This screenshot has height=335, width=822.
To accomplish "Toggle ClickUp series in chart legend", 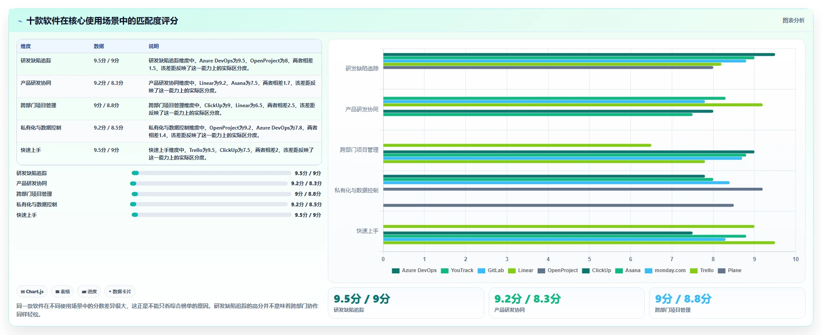I will pos(596,270).
